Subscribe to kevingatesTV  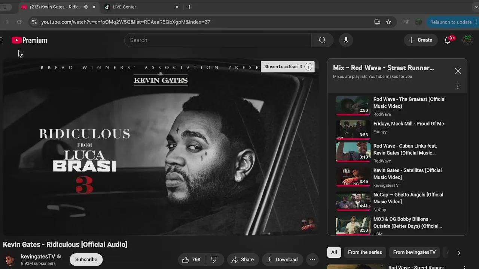[86, 260]
